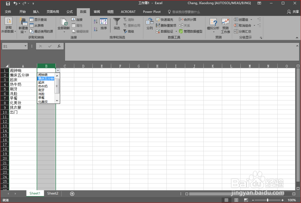Open Outline group dialog launcher

261,38
